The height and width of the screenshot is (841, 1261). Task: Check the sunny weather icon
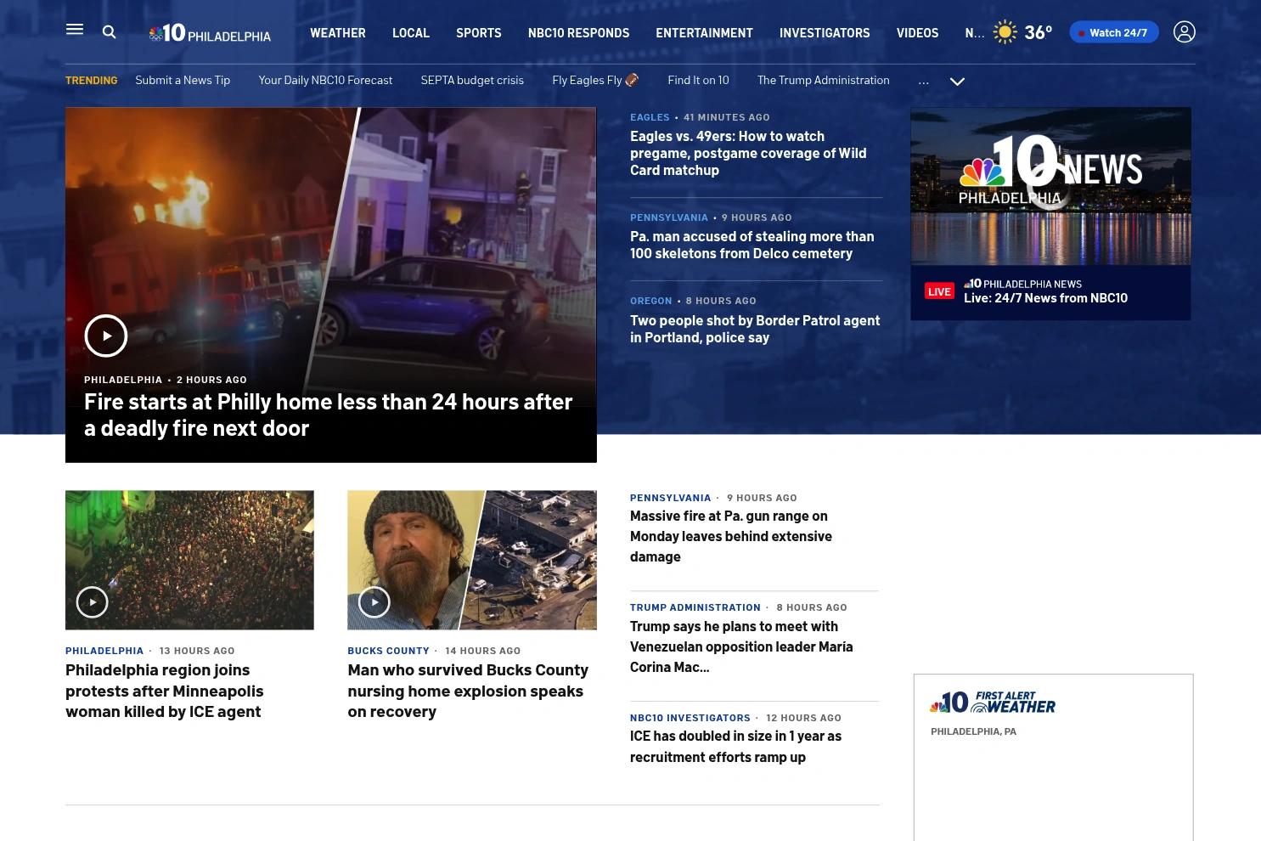click(x=1005, y=32)
